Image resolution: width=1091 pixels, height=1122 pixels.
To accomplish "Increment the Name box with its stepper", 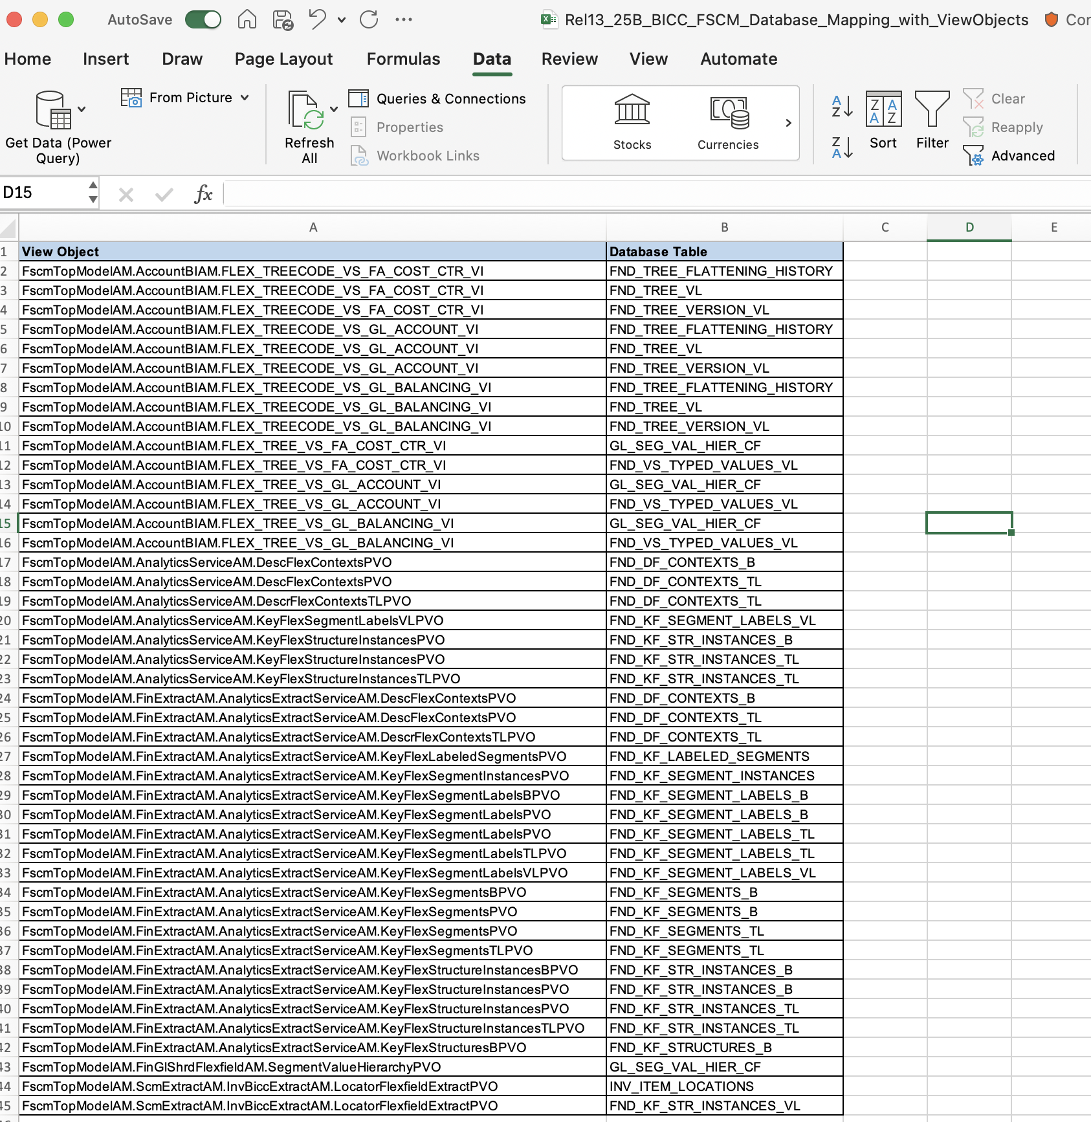I will [92, 188].
